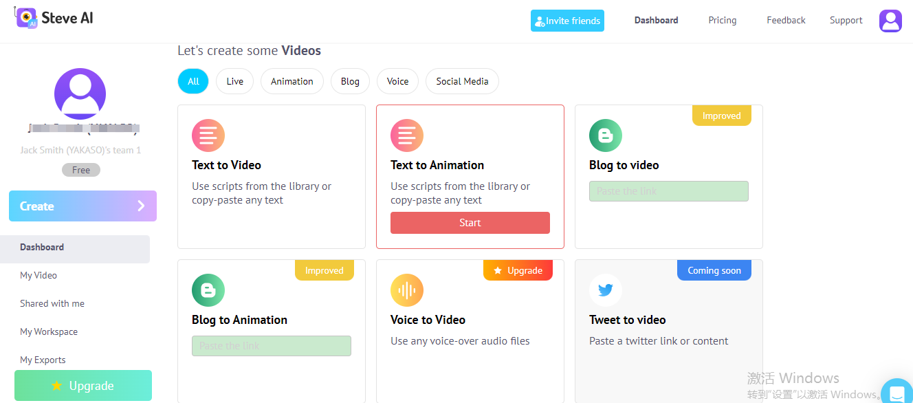Click the Tweet to video title
This screenshot has height=403, width=913.
click(628, 320)
